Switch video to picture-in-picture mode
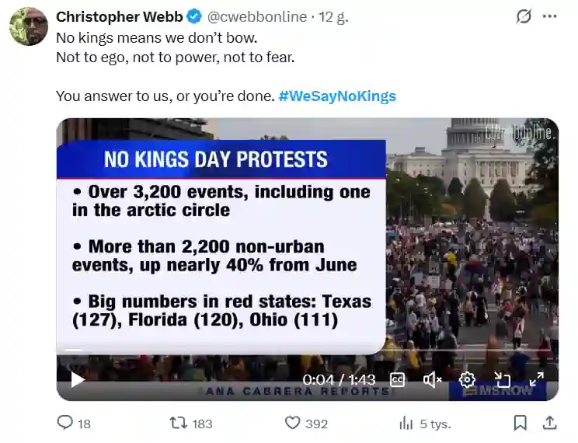The image size is (578, 443). 502,379
